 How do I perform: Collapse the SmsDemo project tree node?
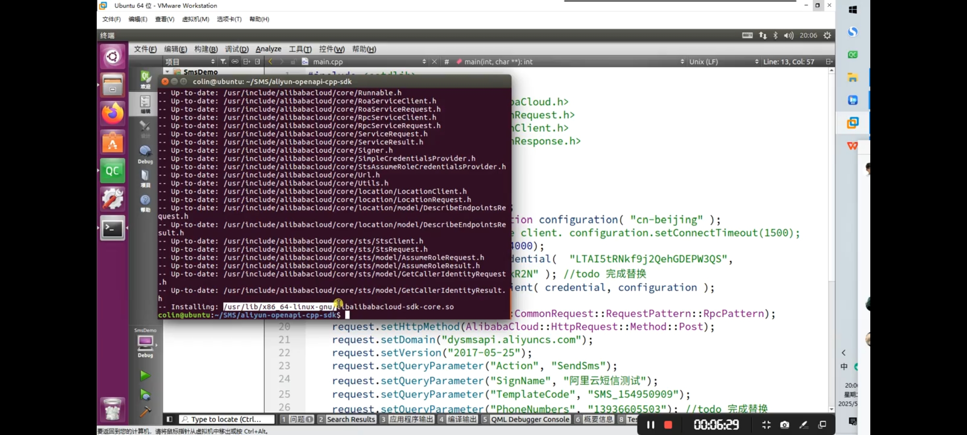pos(167,72)
